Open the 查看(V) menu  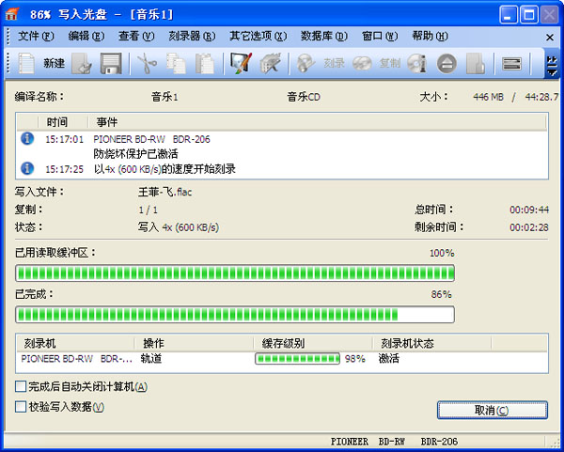136,36
